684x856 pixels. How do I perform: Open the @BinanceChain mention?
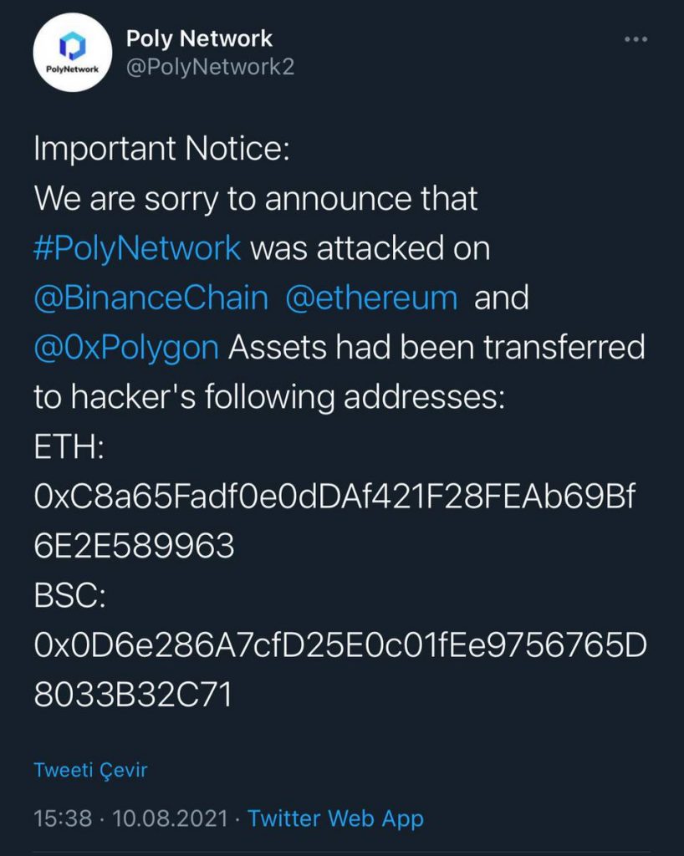(x=151, y=298)
